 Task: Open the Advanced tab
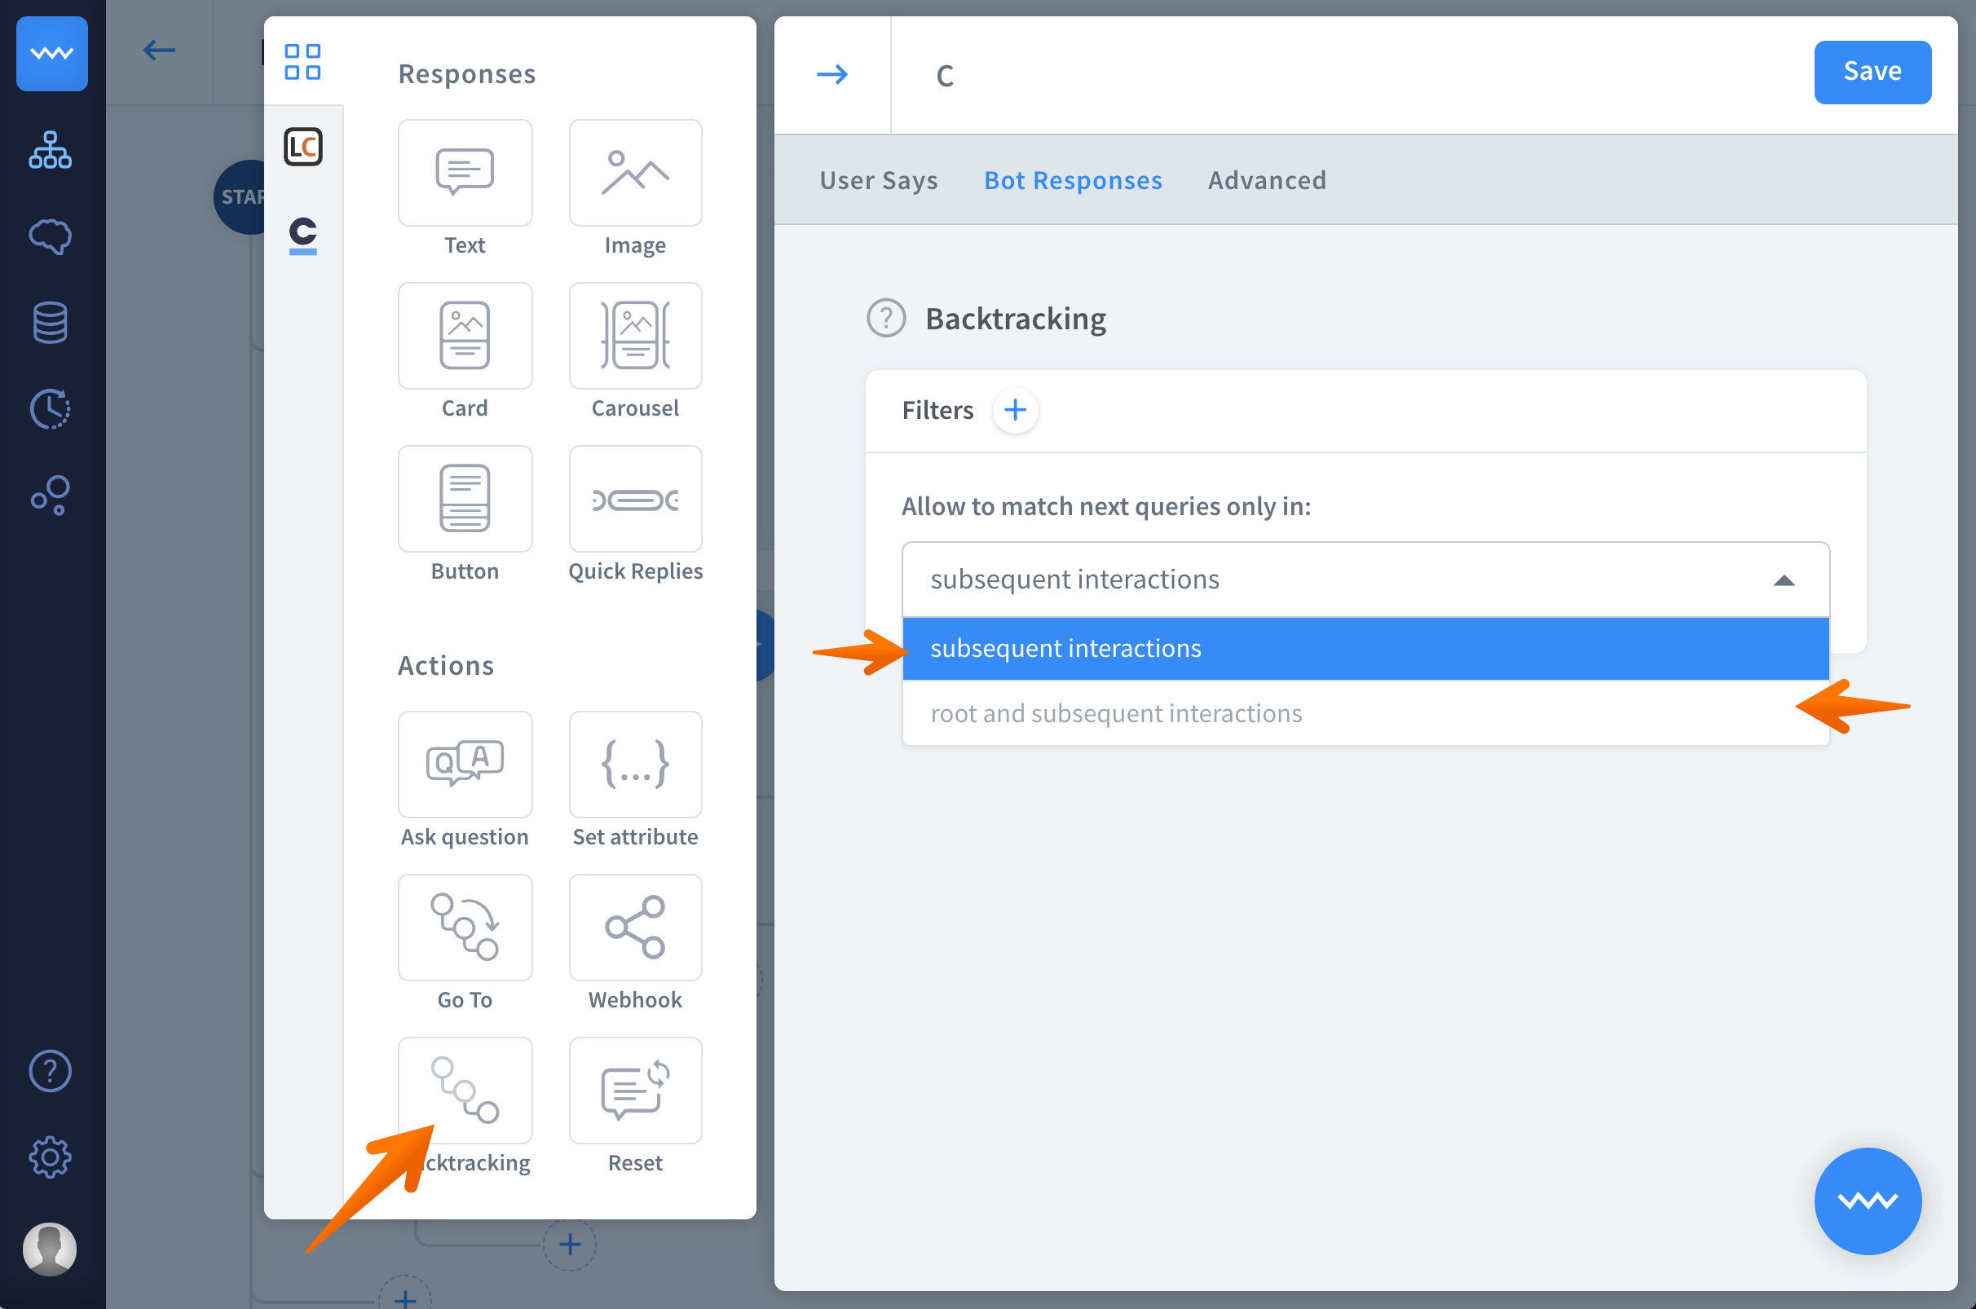click(1267, 180)
